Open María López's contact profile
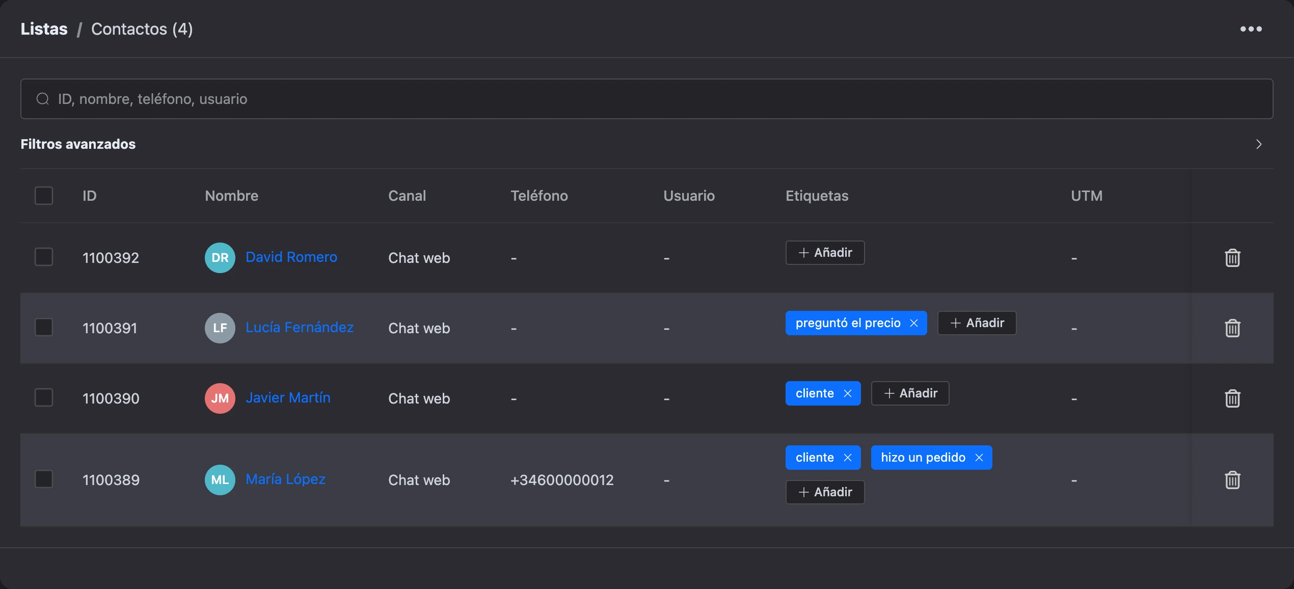This screenshot has height=589, width=1294. tap(285, 479)
